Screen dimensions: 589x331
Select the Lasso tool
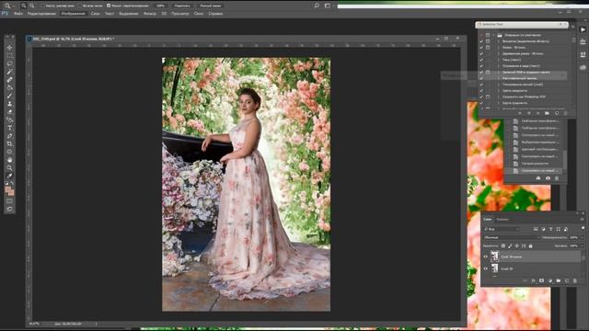click(9, 63)
